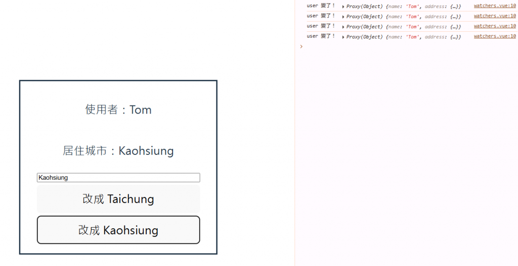The width and height of the screenshot is (518, 266).
Task: Expand the second Proxy(Object) console entry
Action: point(343,17)
